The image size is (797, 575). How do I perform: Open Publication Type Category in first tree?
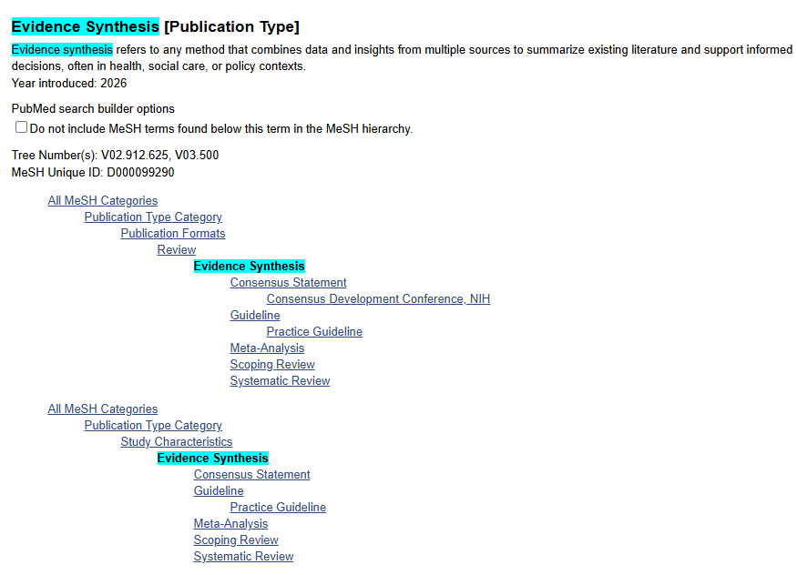pos(153,217)
